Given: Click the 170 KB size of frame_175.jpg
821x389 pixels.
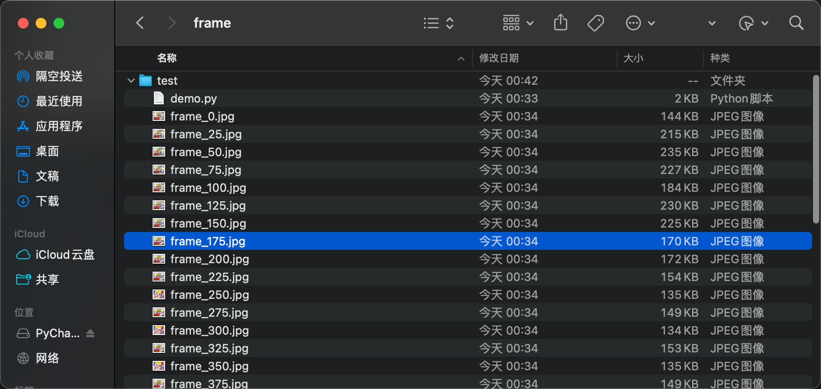Looking at the screenshot, I should click(x=679, y=241).
